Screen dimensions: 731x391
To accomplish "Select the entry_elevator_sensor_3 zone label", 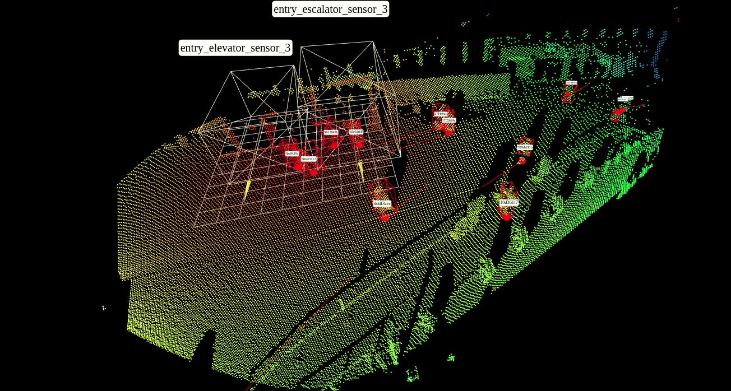I will pos(235,48).
